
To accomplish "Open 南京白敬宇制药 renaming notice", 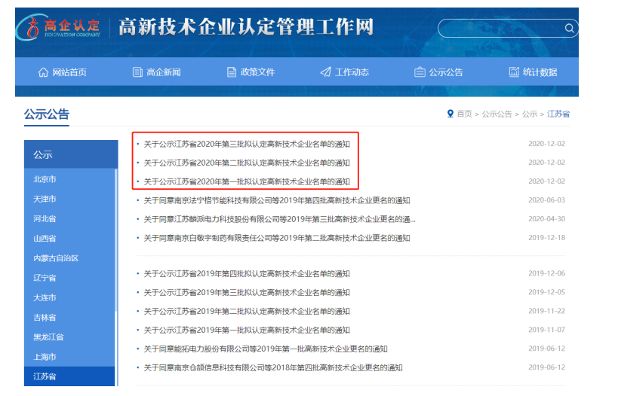I will 277,238.
